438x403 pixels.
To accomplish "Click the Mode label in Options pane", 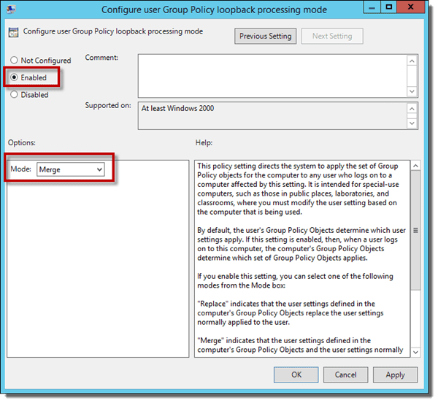I will pyautogui.click(x=20, y=169).
